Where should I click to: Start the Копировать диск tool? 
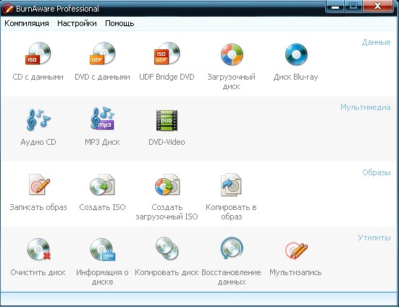[x=167, y=248]
